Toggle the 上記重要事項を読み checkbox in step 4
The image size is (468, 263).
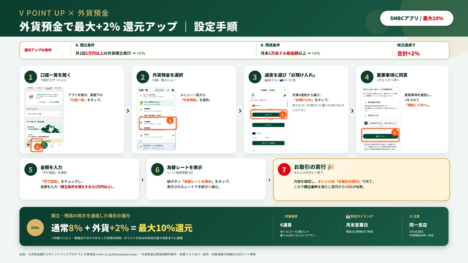click(366, 123)
